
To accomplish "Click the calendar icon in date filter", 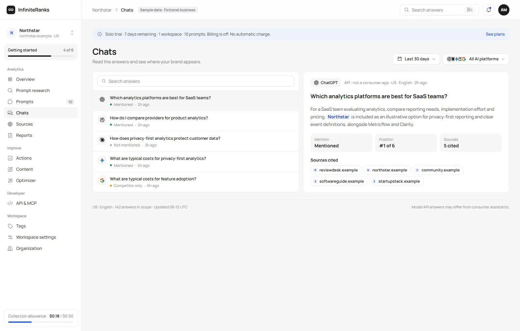I will click(399, 59).
